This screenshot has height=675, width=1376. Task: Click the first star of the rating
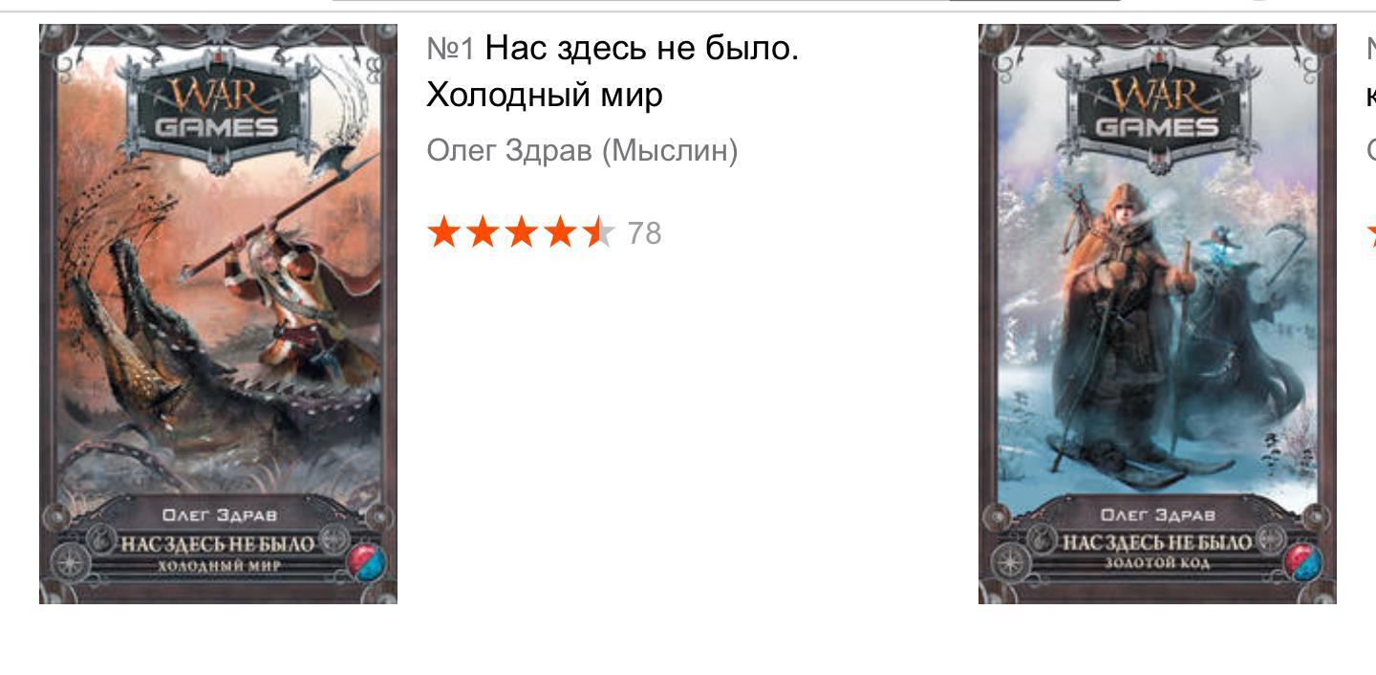pos(443,232)
